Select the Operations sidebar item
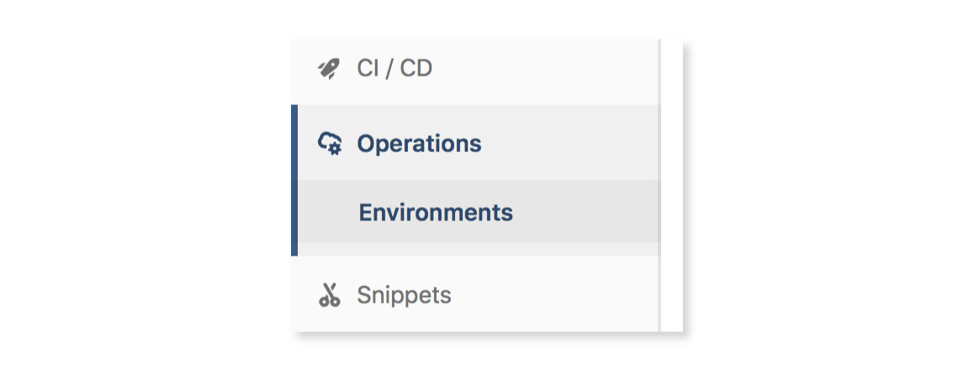974x370 pixels. pyautogui.click(x=479, y=143)
